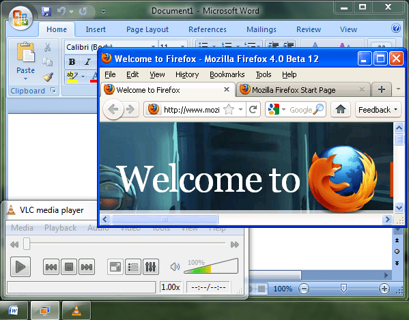The height and width of the screenshot is (320, 409).
Task: Open Clipboard pane dialog launcher
Action: 53,91
